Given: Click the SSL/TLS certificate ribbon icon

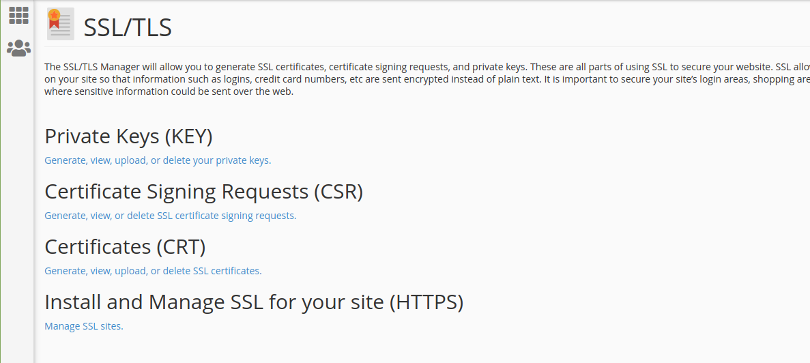Looking at the screenshot, I should point(61,24).
